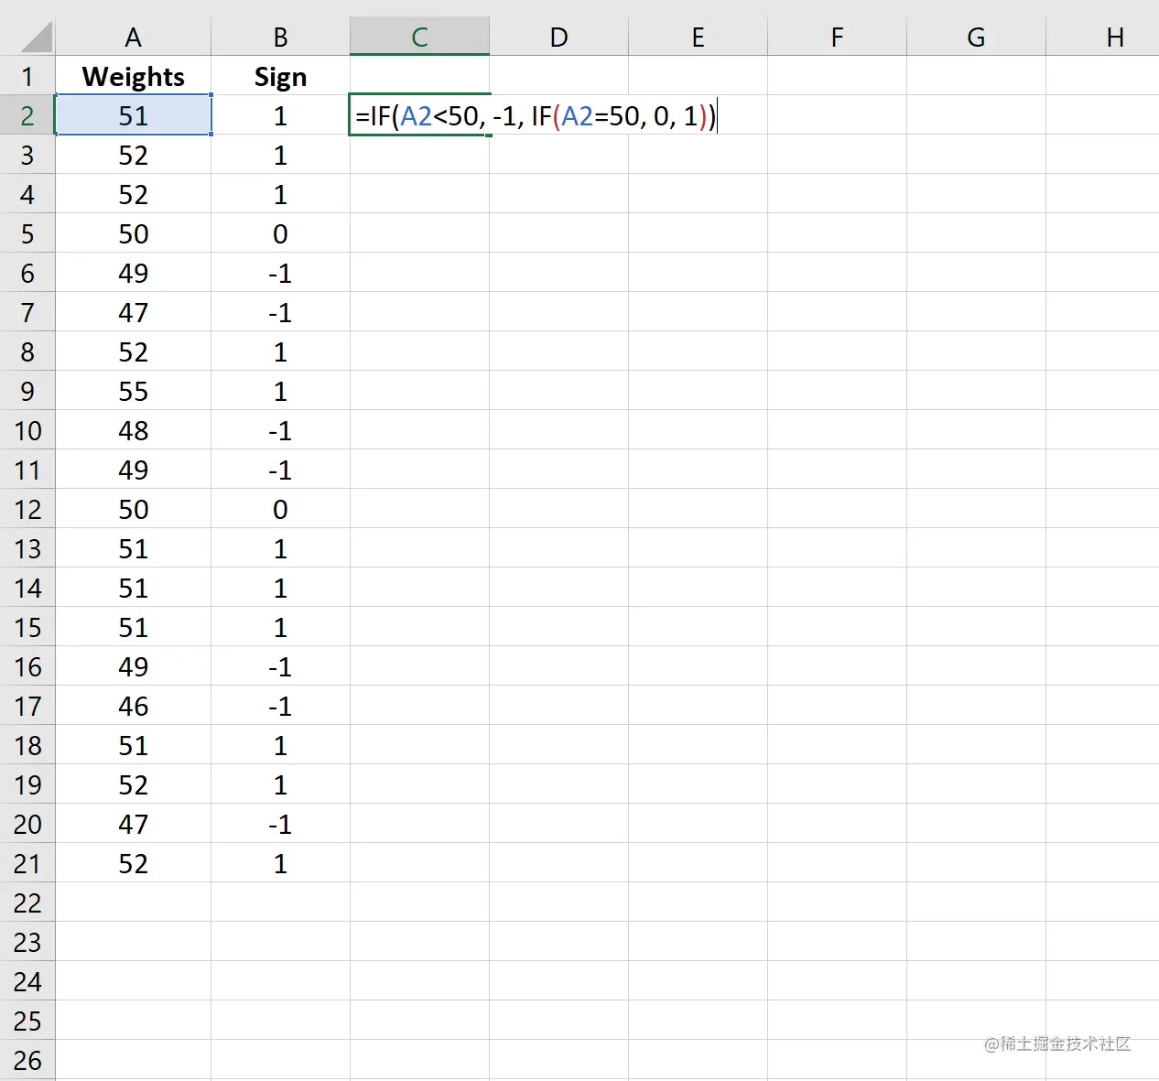1159x1081 pixels.
Task: Click cell B12 with value 0
Action: pyautogui.click(x=280, y=509)
